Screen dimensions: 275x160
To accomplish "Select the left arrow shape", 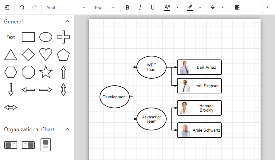I will [x=28, y=90].
